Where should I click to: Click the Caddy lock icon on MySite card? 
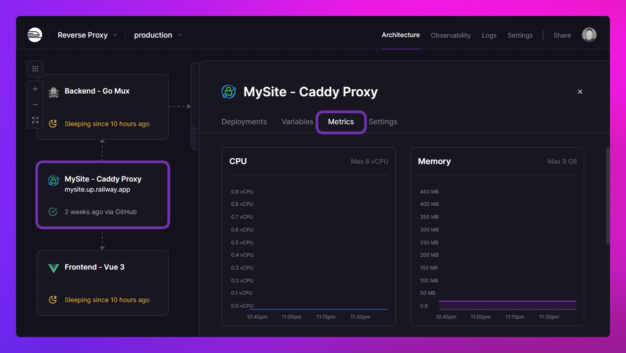click(x=54, y=180)
